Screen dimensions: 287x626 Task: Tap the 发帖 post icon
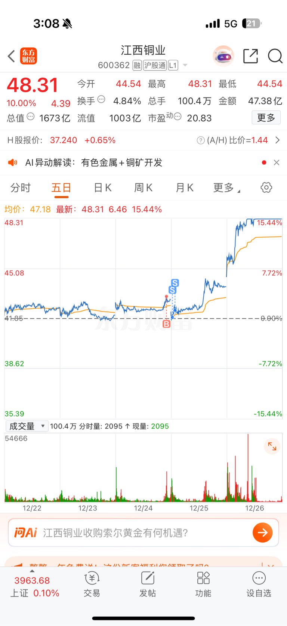point(148,585)
